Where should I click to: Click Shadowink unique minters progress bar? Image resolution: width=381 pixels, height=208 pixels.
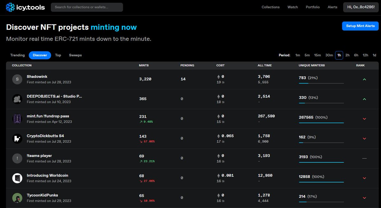[321, 83]
